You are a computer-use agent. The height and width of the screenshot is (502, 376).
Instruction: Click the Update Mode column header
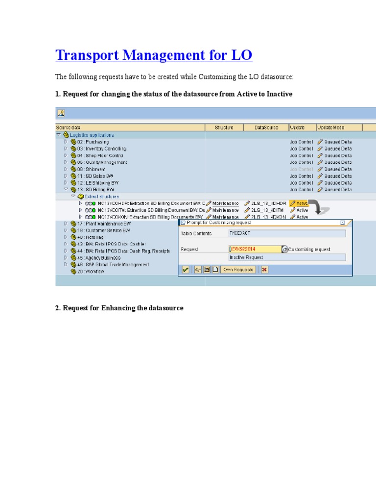pos(339,127)
